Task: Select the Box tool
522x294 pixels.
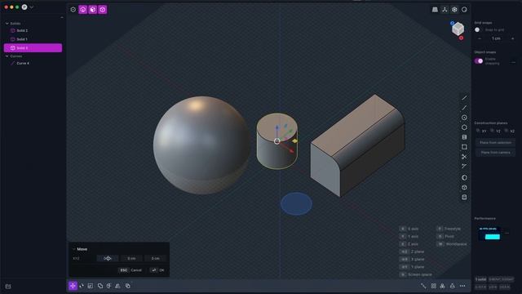Action: coord(464,187)
